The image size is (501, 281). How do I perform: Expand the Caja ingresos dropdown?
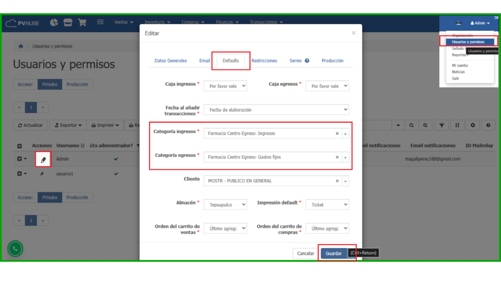tap(225, 86)
